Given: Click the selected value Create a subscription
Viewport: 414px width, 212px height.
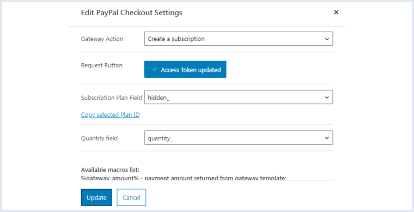Looking at the screenshot, I should pyautogui.click(x=176, y=39).
